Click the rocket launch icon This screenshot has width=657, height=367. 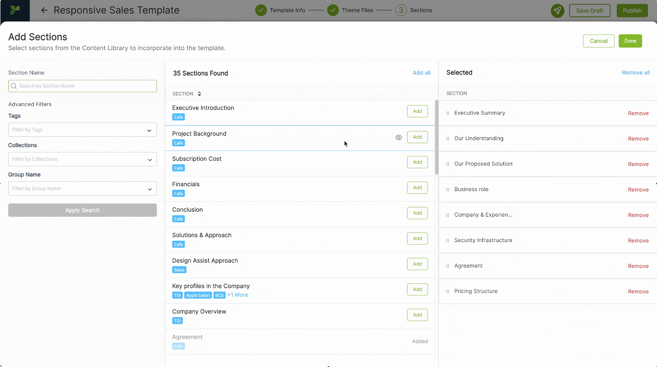[557, 11]
